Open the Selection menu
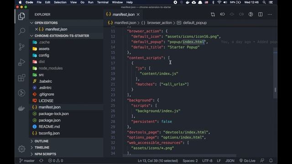The width and height of the screenshot is (292, 164). point(60,2)
